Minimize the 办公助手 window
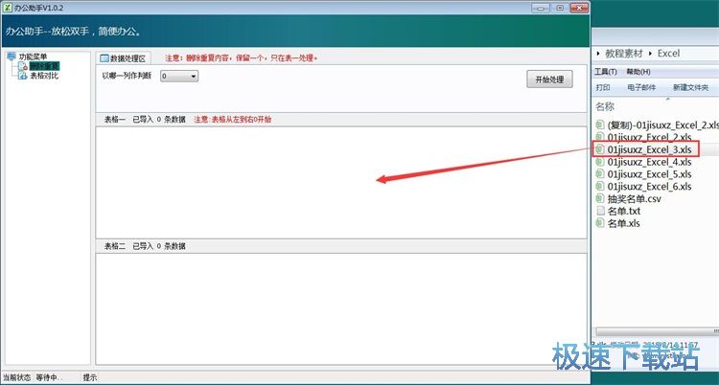The image size is (719, 385). (542, 8)
